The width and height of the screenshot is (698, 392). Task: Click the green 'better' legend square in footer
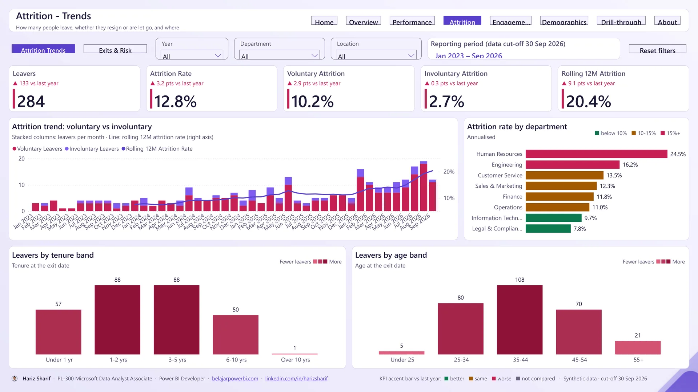446,379
